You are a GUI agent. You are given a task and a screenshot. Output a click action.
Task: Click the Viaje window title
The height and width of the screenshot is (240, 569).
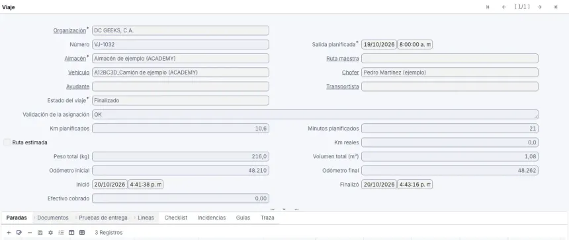click(9, 7)
